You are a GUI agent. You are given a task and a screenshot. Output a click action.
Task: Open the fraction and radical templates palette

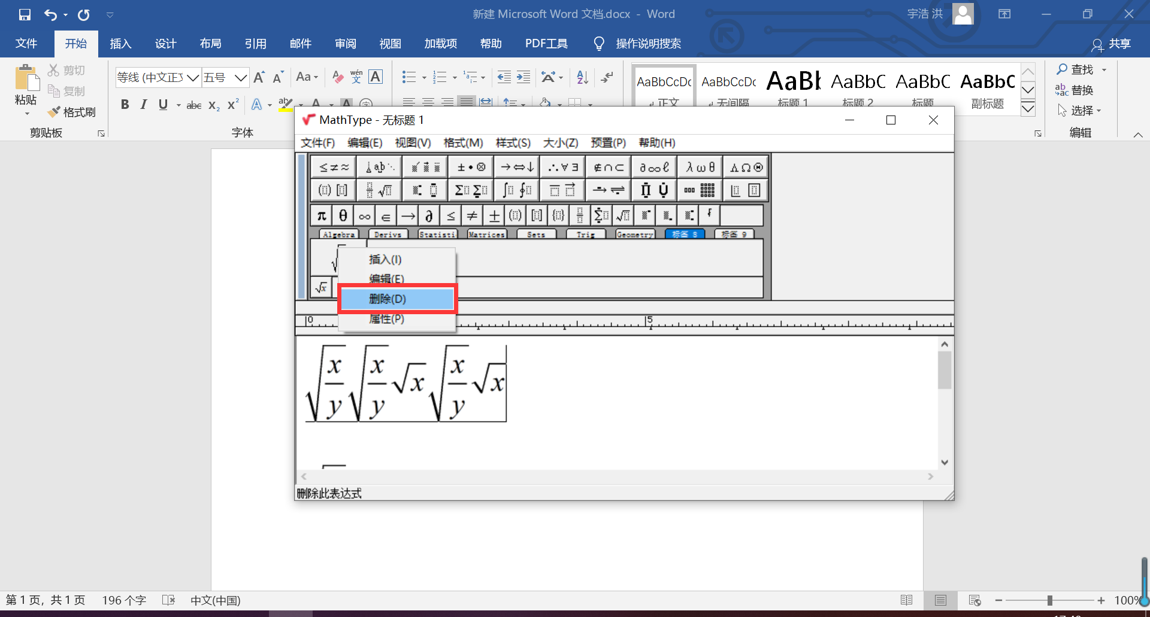click(379, 190)
